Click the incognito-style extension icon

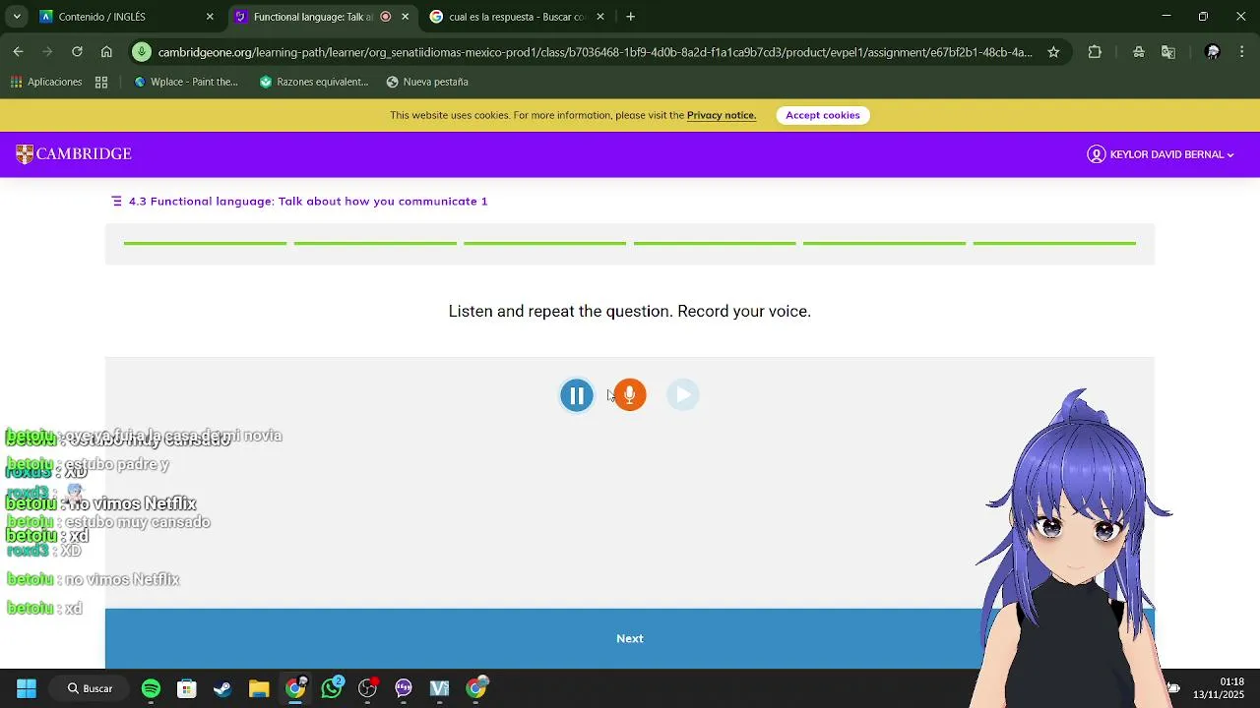click(1139, 52)
